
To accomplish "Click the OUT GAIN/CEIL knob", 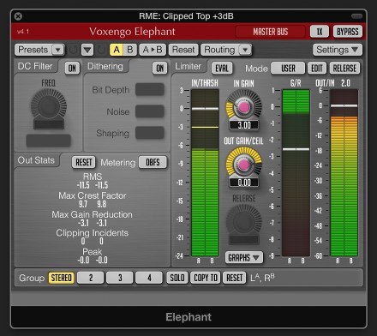I will [243, 165].
